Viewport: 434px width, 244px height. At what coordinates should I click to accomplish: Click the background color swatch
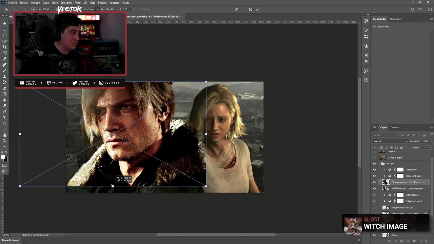click(x=5, y=159)
